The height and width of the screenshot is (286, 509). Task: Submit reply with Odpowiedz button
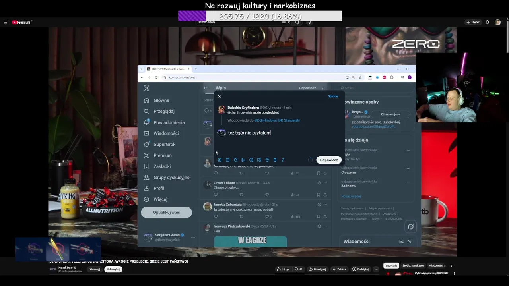point(329,160)
